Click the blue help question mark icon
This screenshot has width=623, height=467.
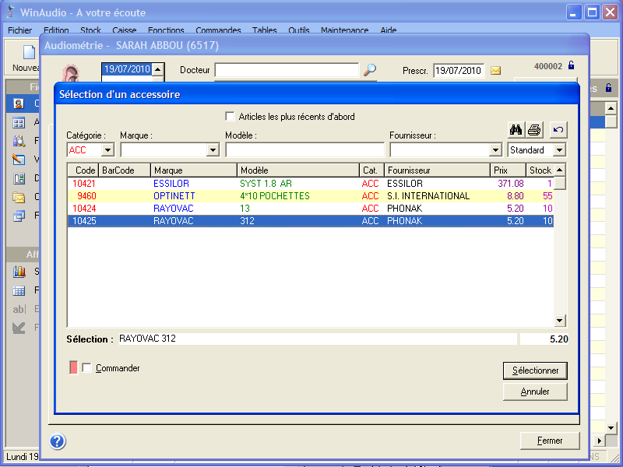(57, 441)
